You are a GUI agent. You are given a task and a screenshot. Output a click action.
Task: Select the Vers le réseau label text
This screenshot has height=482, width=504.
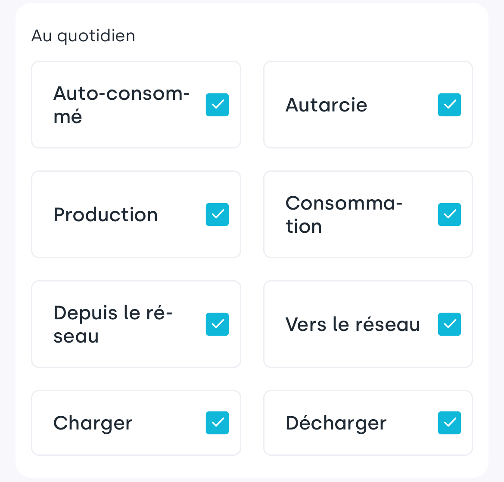[352, 324]
